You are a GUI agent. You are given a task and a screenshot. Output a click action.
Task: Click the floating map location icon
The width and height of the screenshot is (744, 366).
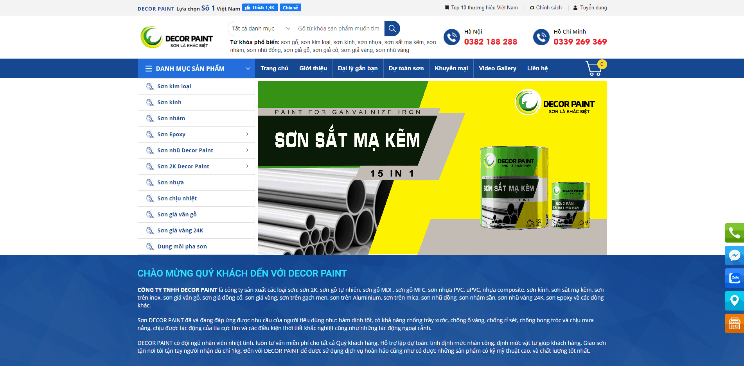[x=734, y=301]
